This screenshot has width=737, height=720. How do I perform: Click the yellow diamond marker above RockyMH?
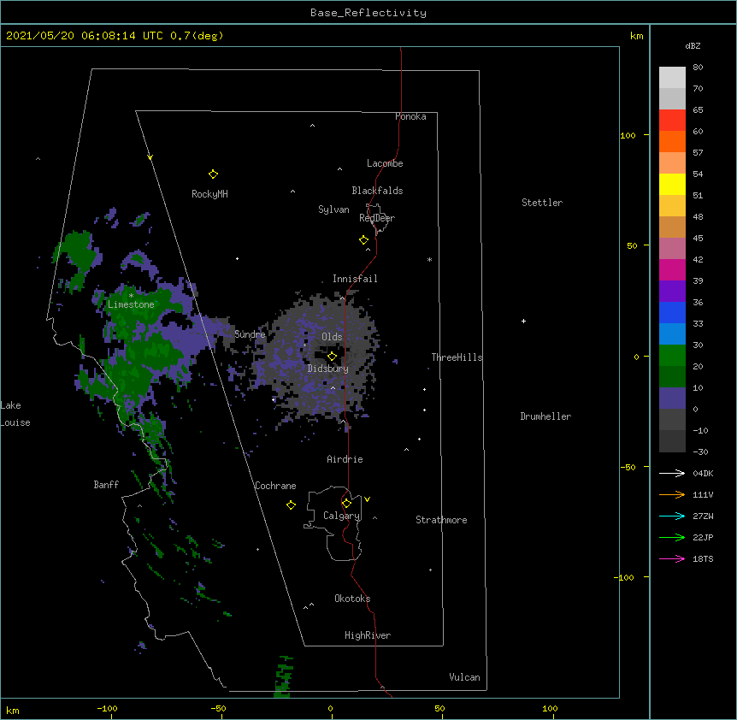click(213, 174)
